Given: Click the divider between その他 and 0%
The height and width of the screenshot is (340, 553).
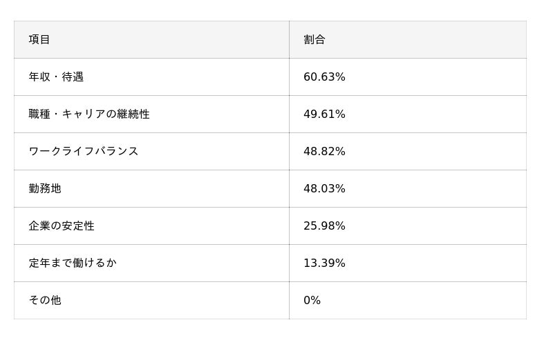Looking at the screenshot, I should coord(289,301).
